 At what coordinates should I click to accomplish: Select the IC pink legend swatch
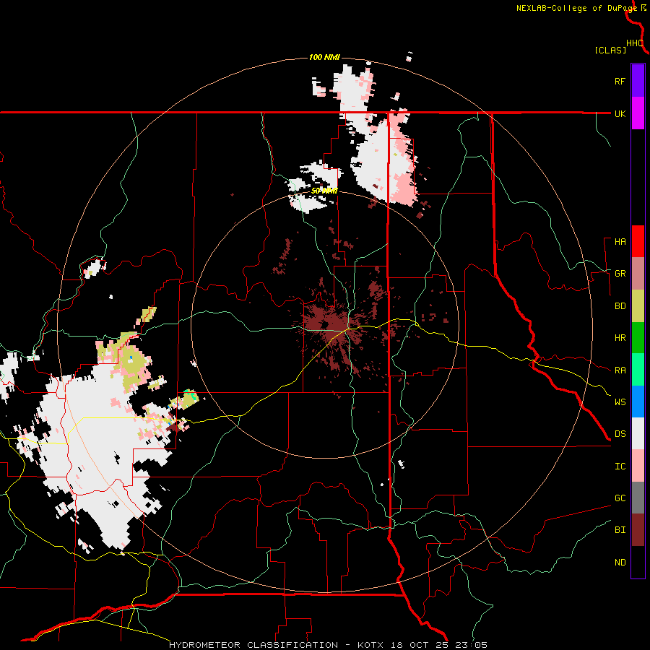[638, 466]
